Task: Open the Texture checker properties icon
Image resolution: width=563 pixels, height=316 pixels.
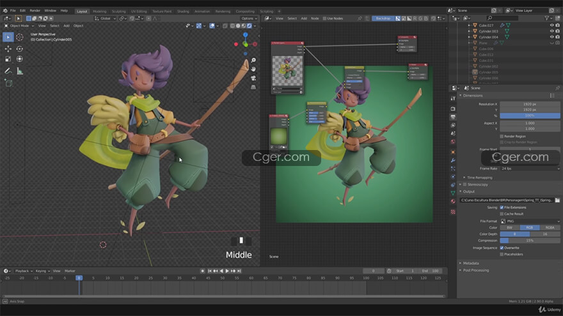Action: click(453, 212)
